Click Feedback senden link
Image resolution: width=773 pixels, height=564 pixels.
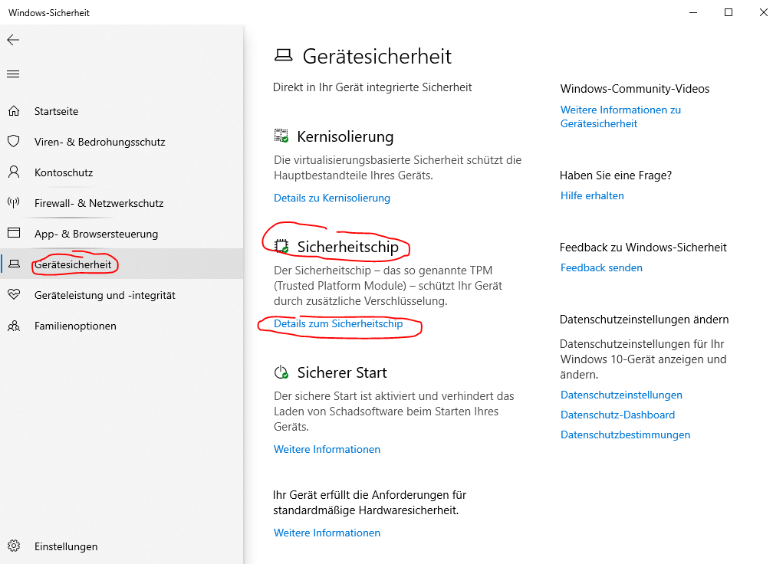click(x=601, y=267)
